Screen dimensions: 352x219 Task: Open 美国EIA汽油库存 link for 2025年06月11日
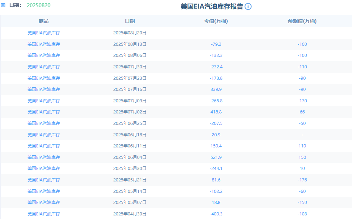pos(44,146)
